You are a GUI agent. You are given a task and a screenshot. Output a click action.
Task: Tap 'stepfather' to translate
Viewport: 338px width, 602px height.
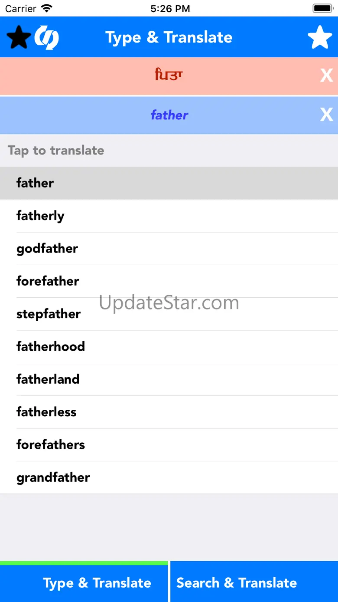tap(169, 314)
